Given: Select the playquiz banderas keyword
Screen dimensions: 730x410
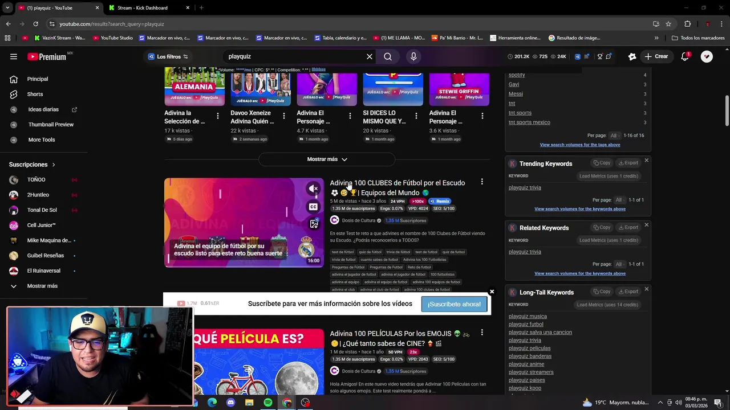Looking at the screenshot, I should click(x=530, y=356).
